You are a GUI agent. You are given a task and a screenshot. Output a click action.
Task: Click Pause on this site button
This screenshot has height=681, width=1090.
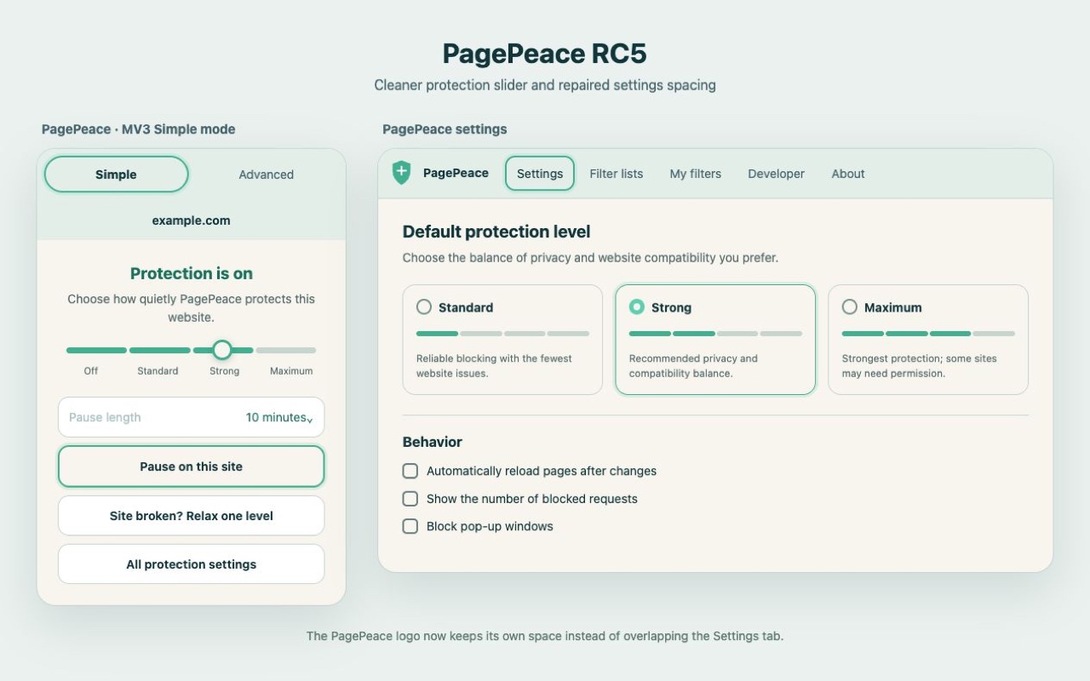click(192, 466)
